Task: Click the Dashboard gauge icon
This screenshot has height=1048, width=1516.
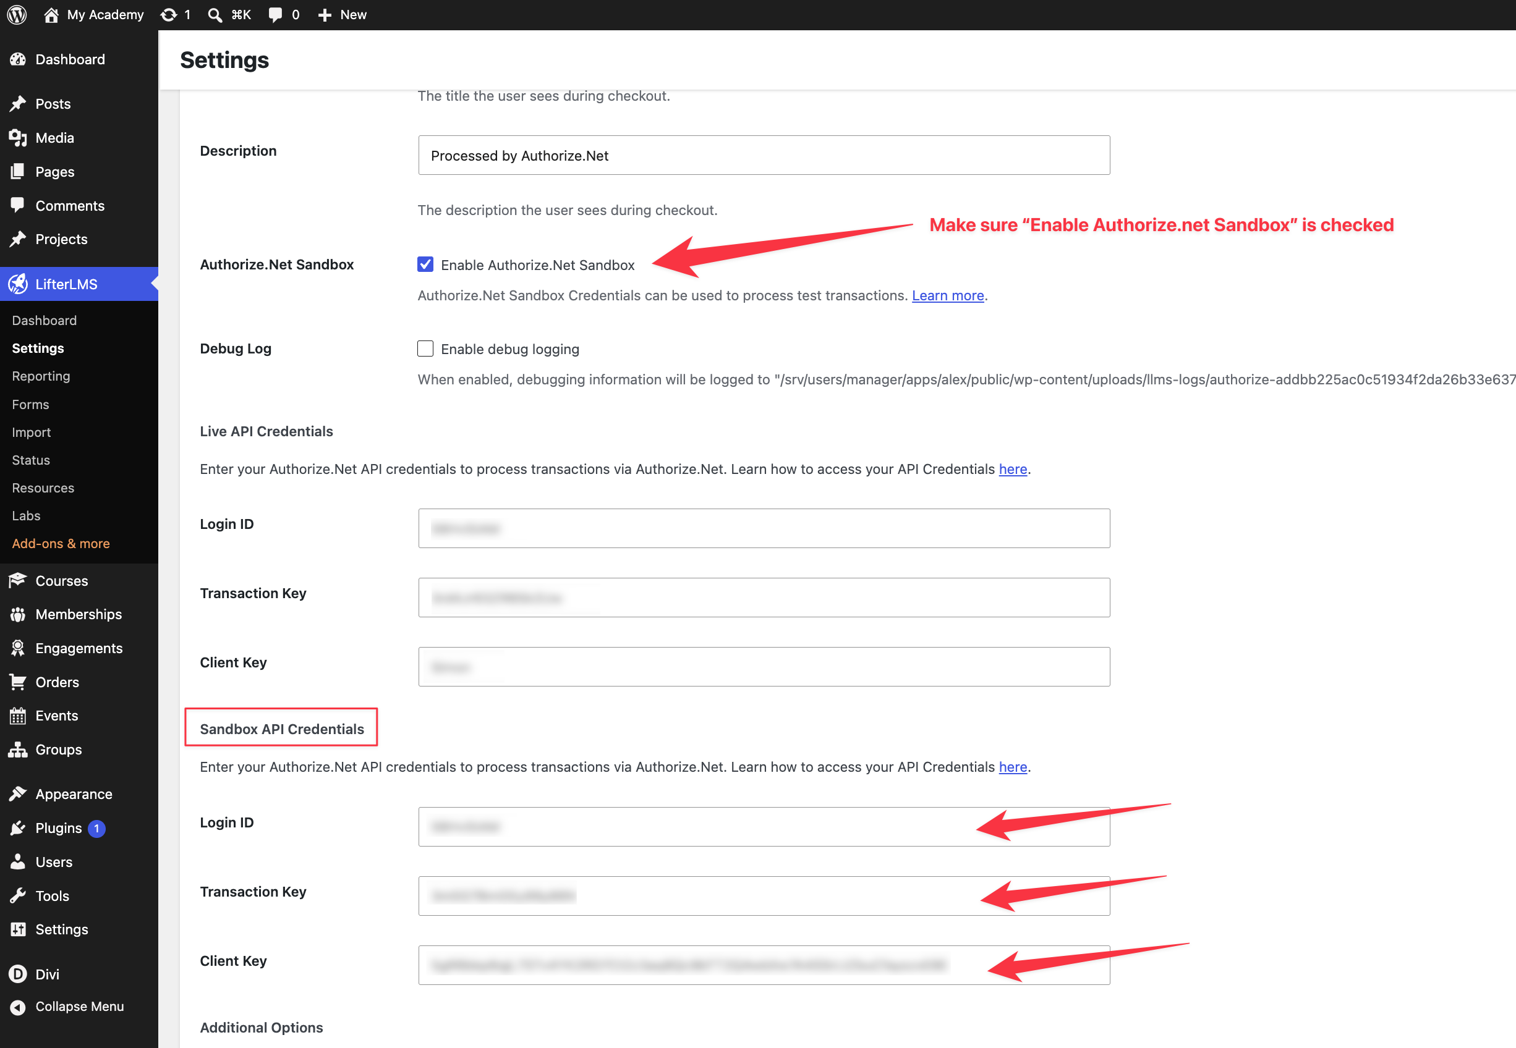Action: (18, 59)
